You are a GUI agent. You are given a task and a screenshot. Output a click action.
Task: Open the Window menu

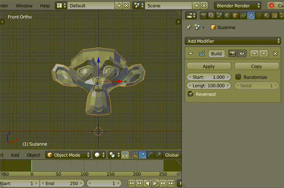tap(24, 6)
